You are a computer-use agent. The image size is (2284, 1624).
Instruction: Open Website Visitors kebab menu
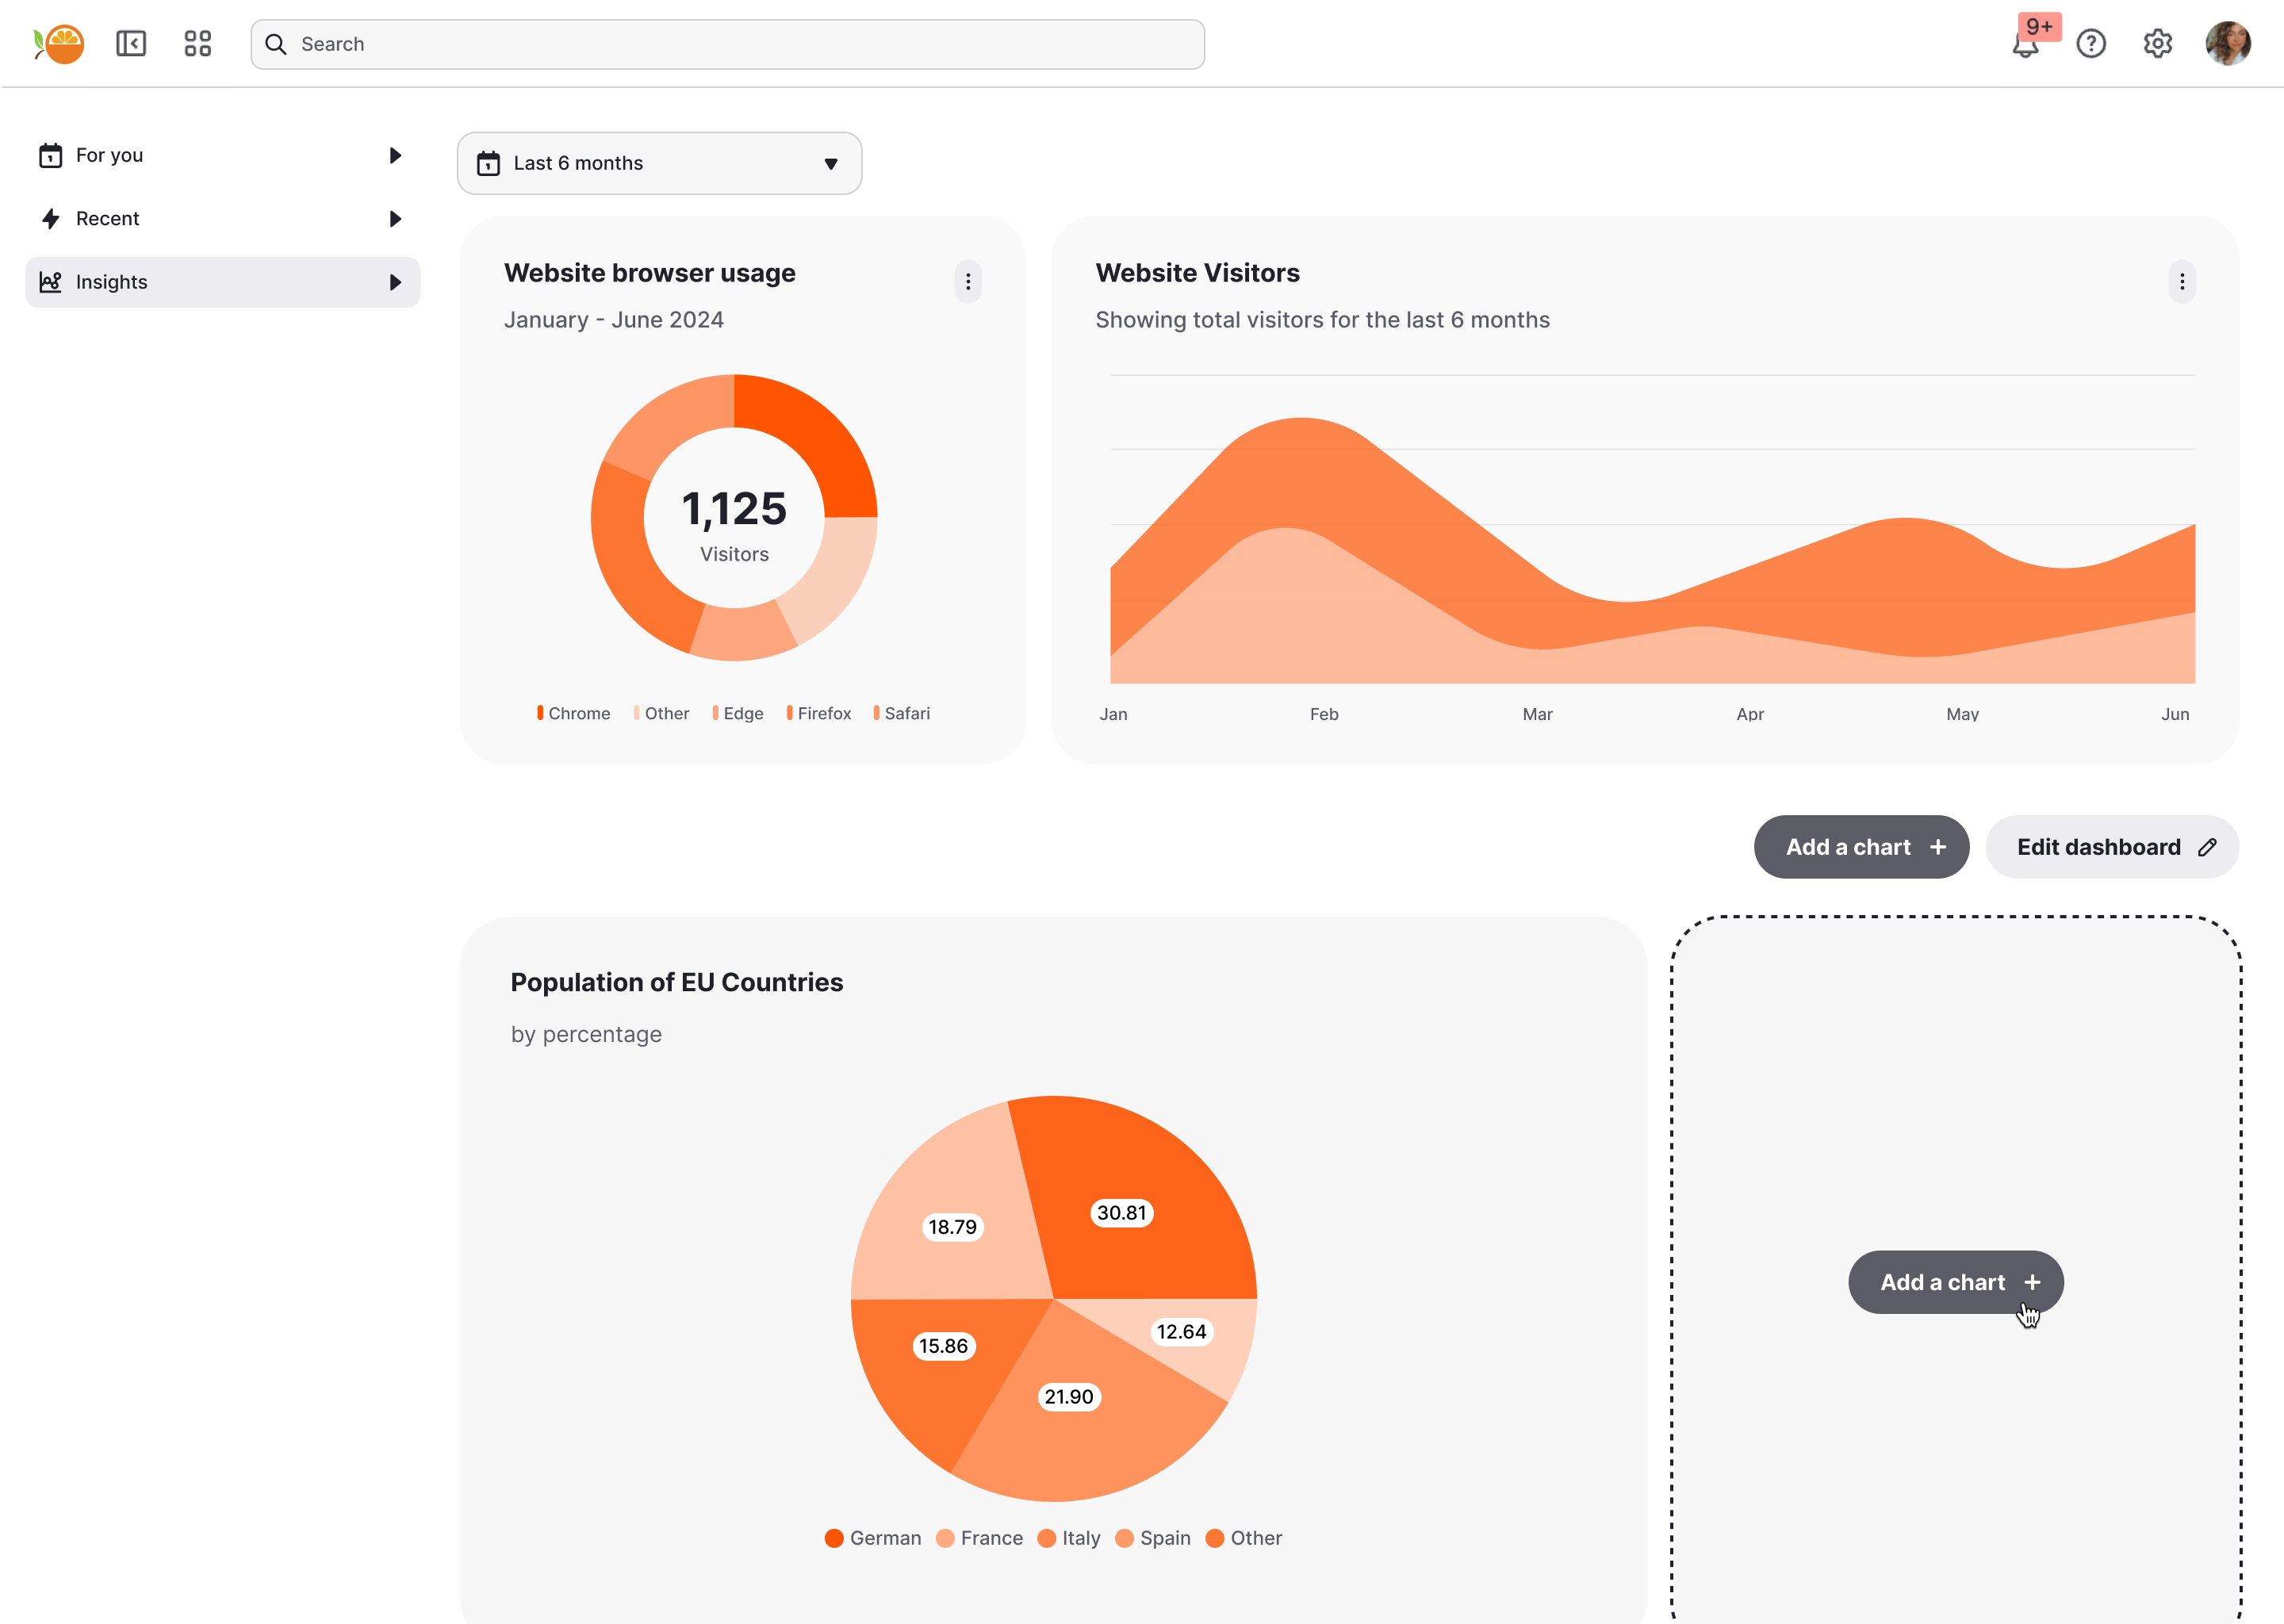pos(2182,282)
